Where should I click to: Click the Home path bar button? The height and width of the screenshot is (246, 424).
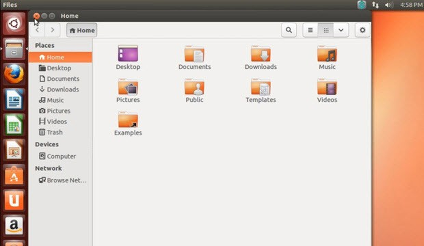[x=82, y=30]
